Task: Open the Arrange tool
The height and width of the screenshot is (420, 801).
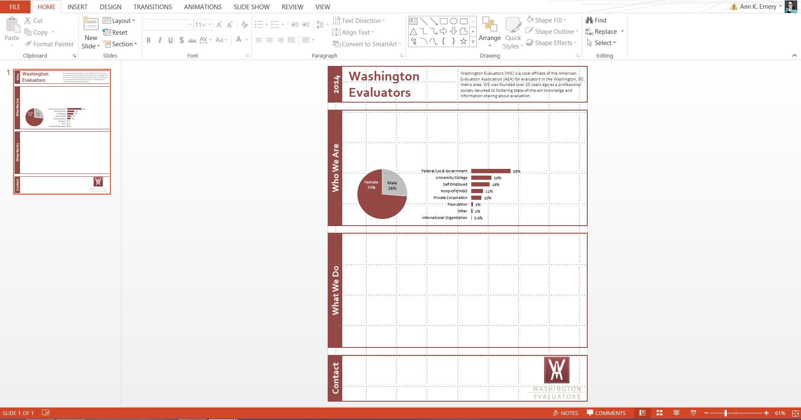Action: point(490,31)
